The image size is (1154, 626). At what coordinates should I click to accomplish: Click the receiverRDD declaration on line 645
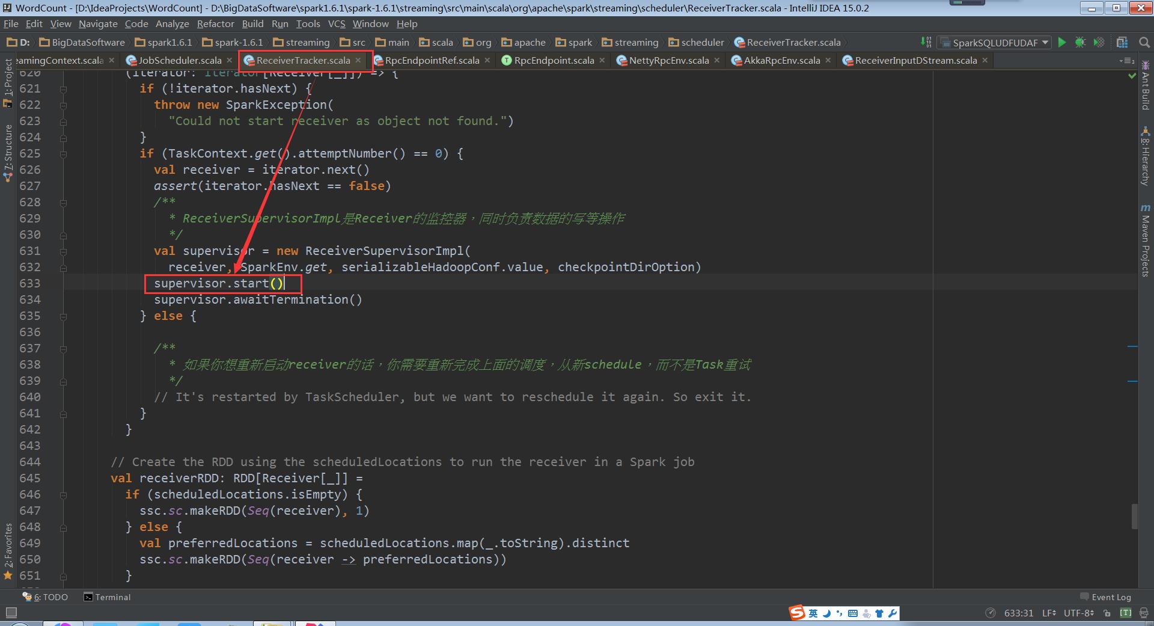(237, 478)
